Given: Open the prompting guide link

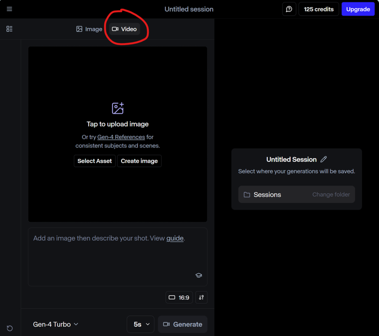Looking at the screenshot, I should pyautogui.click(x=175, y=238).
